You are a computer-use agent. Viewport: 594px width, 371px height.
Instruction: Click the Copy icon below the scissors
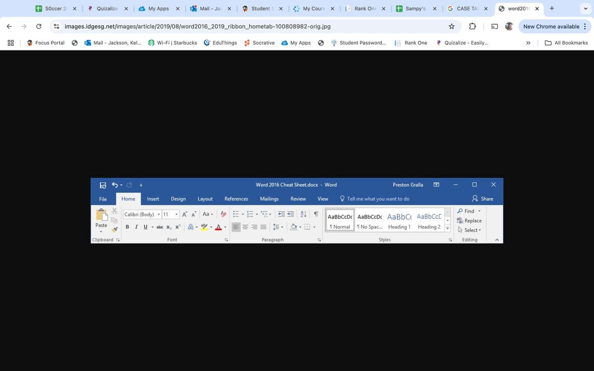(x=114, y=220)
